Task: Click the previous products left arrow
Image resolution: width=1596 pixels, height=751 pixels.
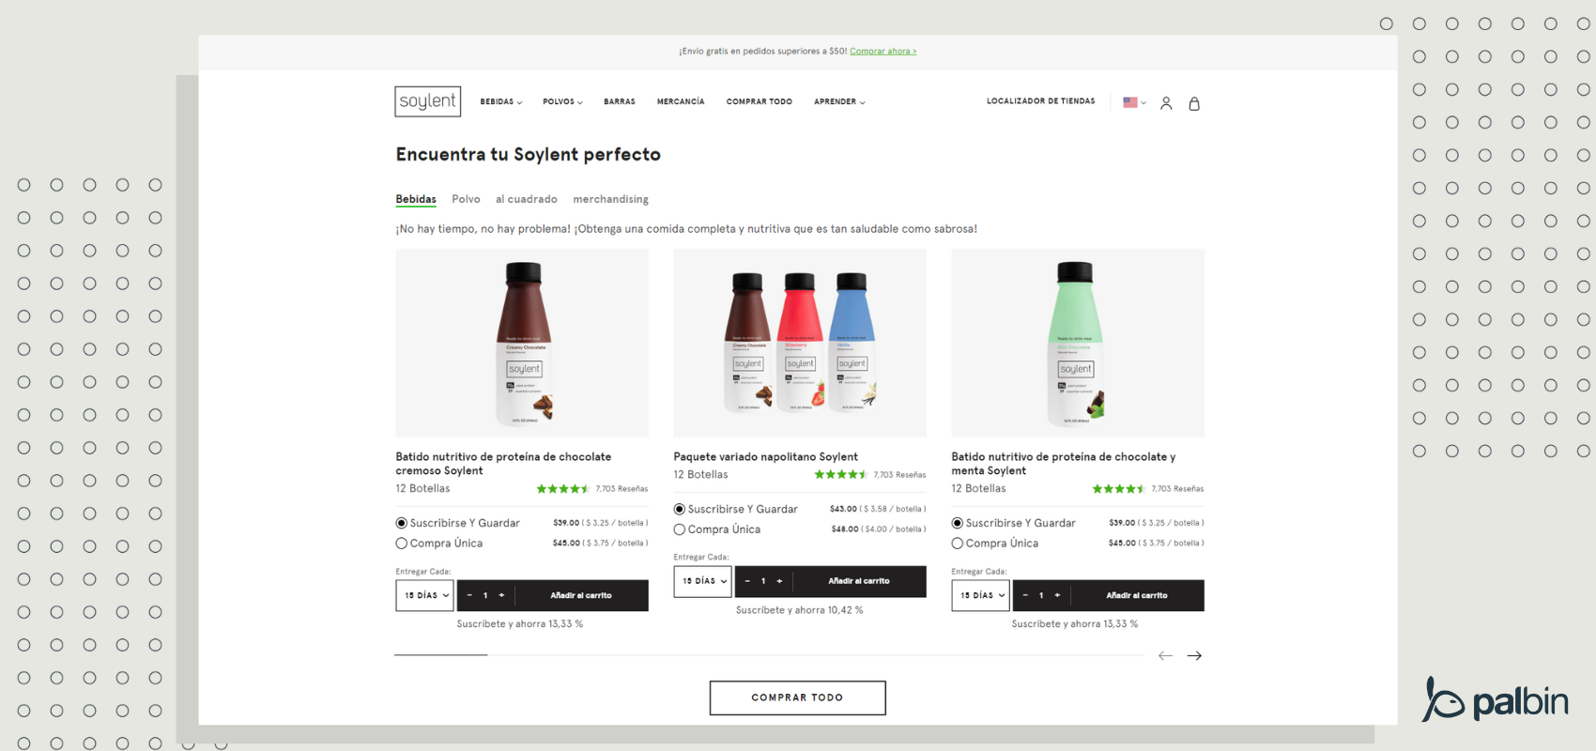Action: tap(1165, 655)
